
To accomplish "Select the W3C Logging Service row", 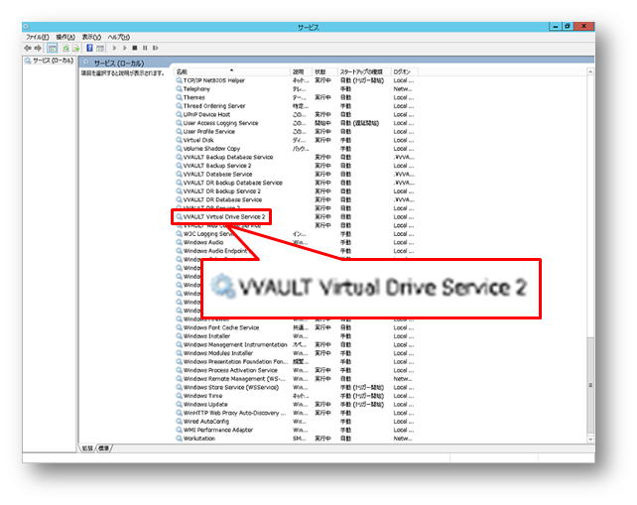I will [295, 234].
